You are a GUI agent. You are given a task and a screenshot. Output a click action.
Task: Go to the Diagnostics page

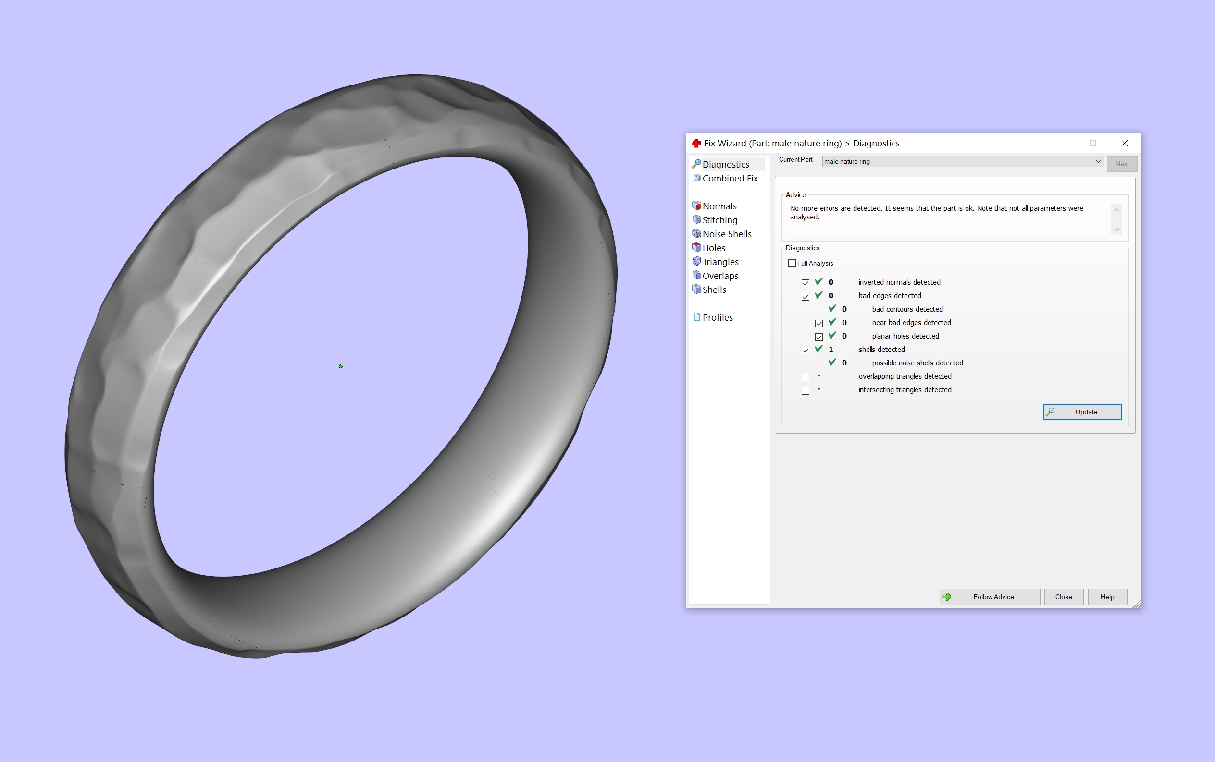point(725,164)
